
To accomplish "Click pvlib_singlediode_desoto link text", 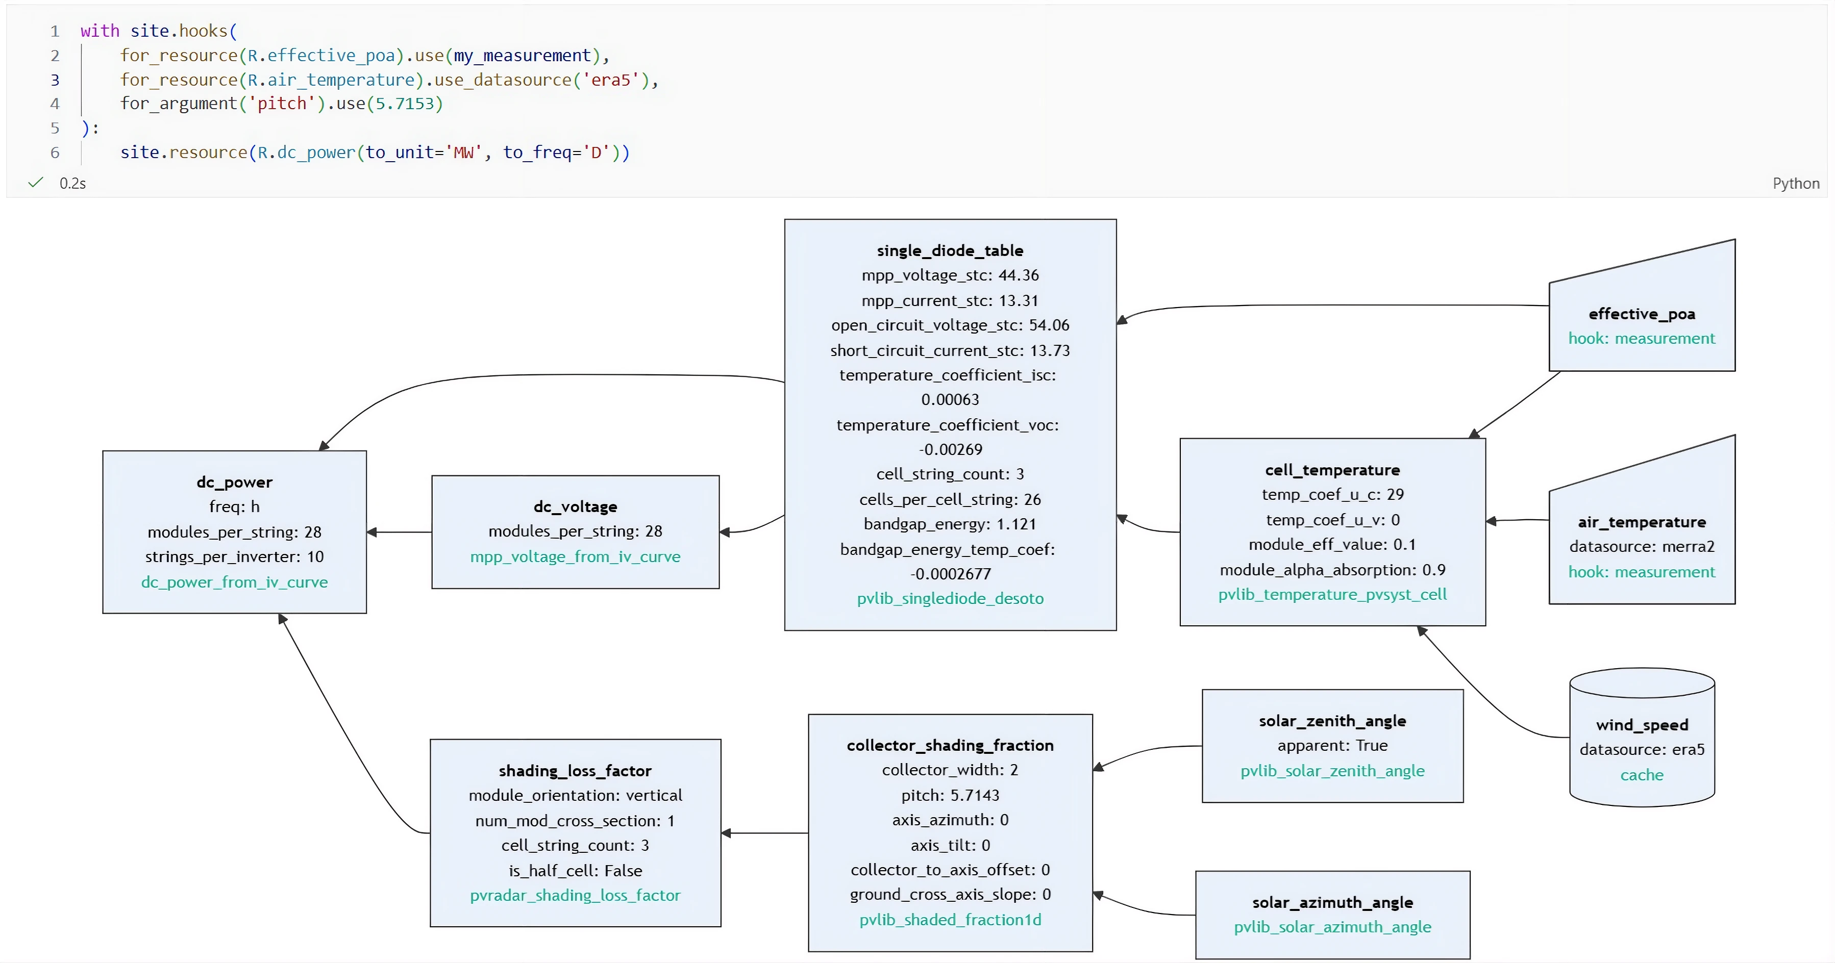I will (x=950, y=599).
